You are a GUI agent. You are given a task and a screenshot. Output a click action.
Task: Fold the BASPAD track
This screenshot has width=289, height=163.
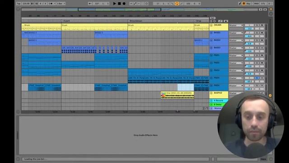pyautogui.click(x=211, y=93)
